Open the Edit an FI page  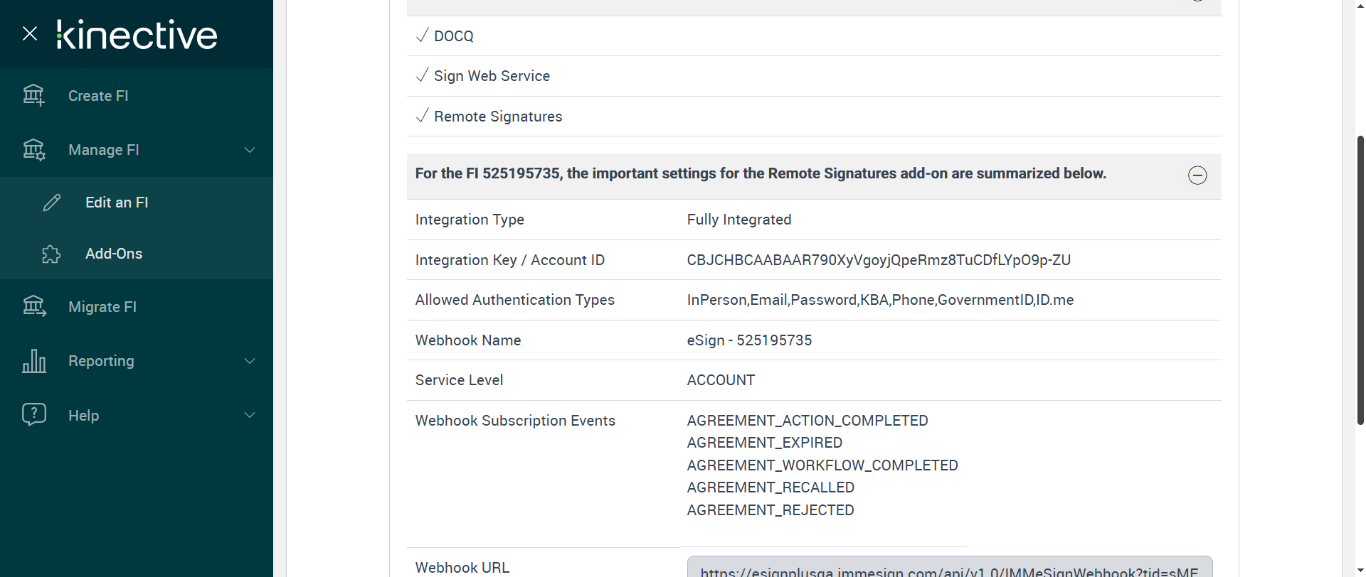point(117,203)
